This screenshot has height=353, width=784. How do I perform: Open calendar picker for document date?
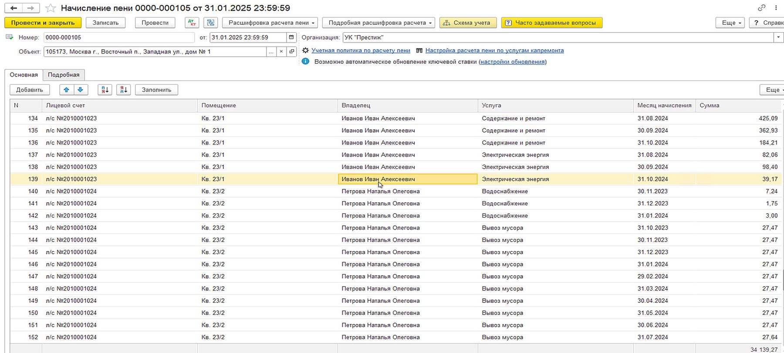pyautogui.click(x=291, y=37)
